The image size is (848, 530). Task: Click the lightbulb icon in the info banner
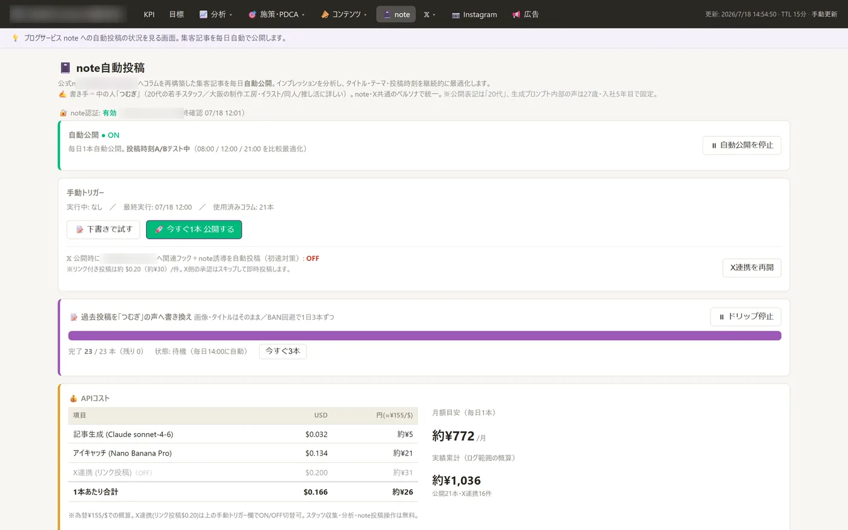click(x=16, y=38)
